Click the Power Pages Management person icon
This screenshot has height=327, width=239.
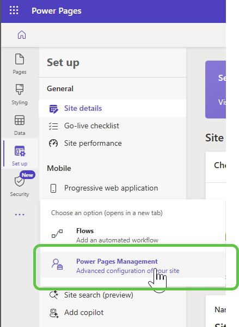click(x=57, y=264)
